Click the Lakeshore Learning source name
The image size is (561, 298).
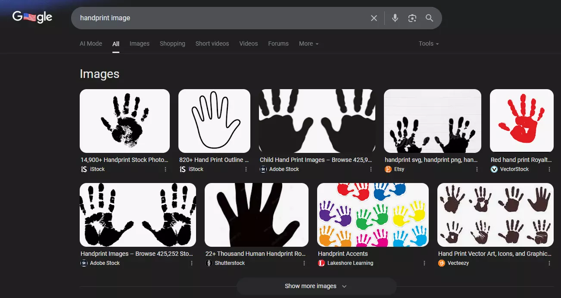click(x=350, y=263)
